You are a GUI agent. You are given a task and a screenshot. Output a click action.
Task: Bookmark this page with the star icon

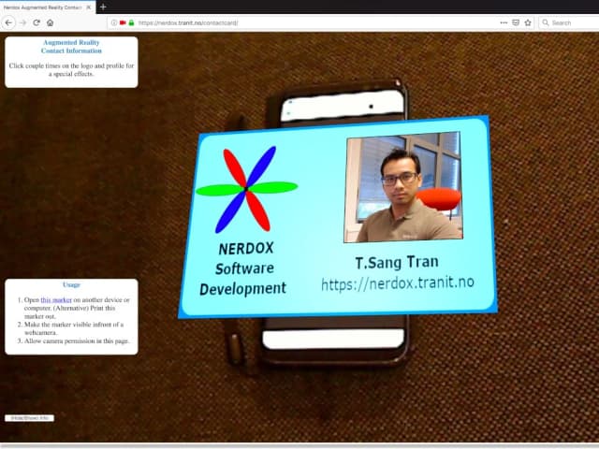pyautogui.click(x=528, y=22)
